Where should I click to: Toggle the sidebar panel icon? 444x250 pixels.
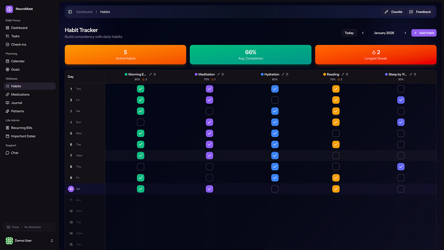(x=70, y=12)
